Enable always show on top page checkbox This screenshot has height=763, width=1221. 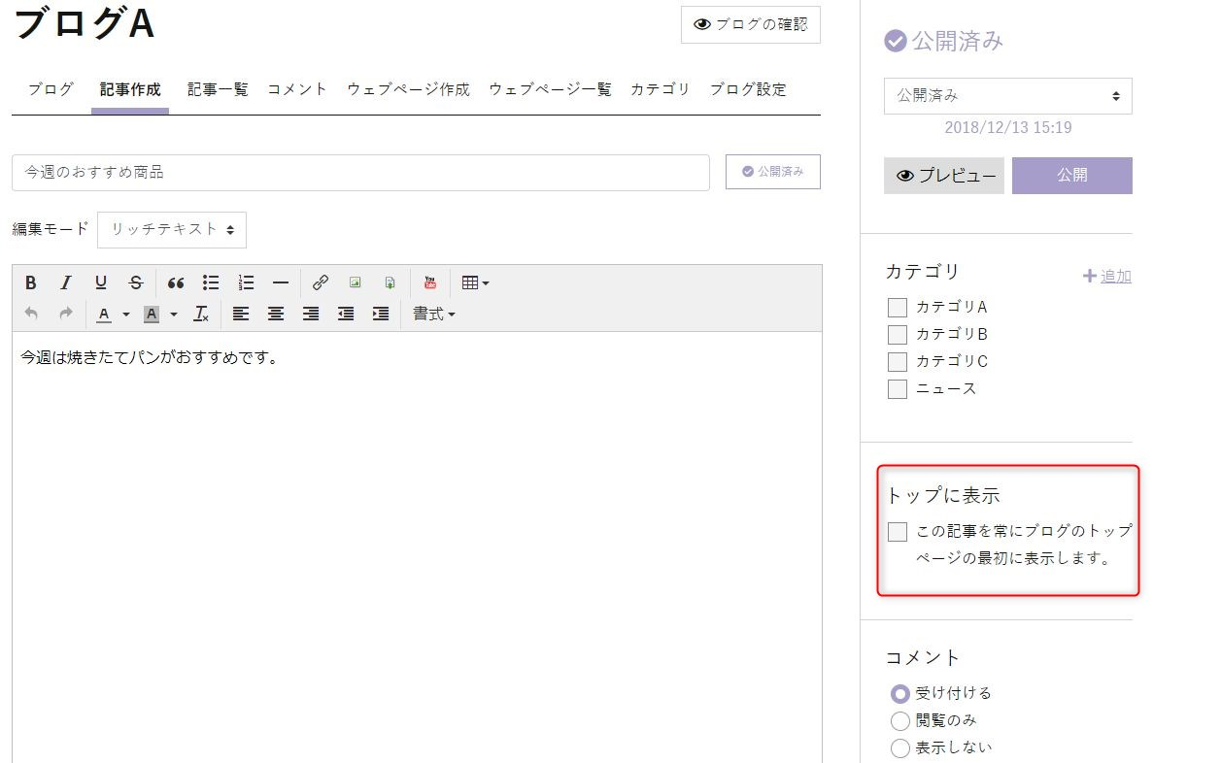898,532
